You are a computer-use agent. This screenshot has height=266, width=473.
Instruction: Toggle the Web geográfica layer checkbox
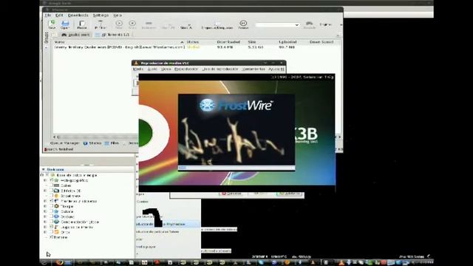pyautogui.click(x=51, y=180)
